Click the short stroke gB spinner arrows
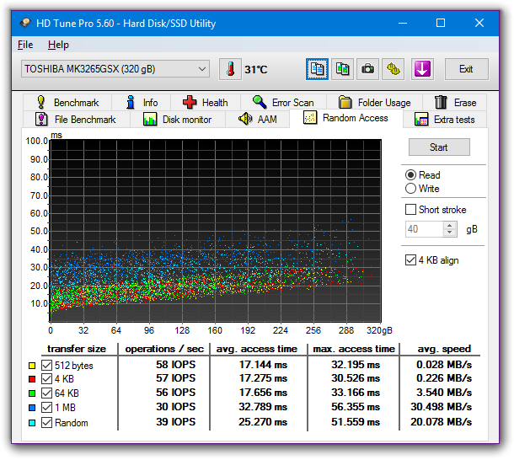The width and height of the screenshot is (514, 460). tap(450, 229)
